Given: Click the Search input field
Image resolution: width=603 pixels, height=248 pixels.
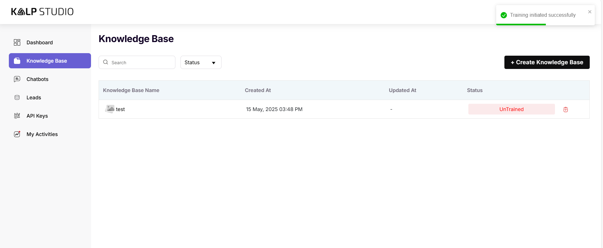Looking at the screenshot, I should tap(141, 62).
